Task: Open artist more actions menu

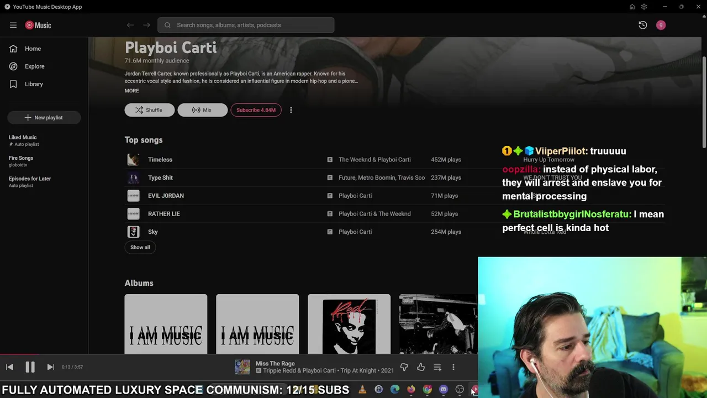Action: (291, 110)
